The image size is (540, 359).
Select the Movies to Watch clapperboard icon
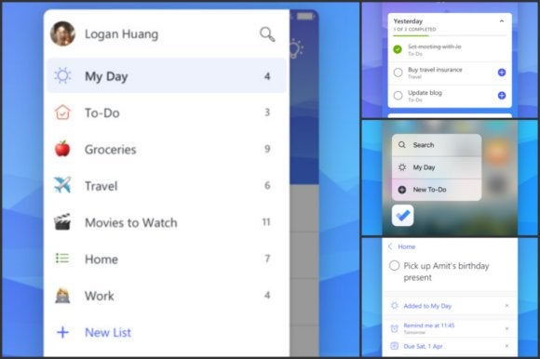(62, 221)
